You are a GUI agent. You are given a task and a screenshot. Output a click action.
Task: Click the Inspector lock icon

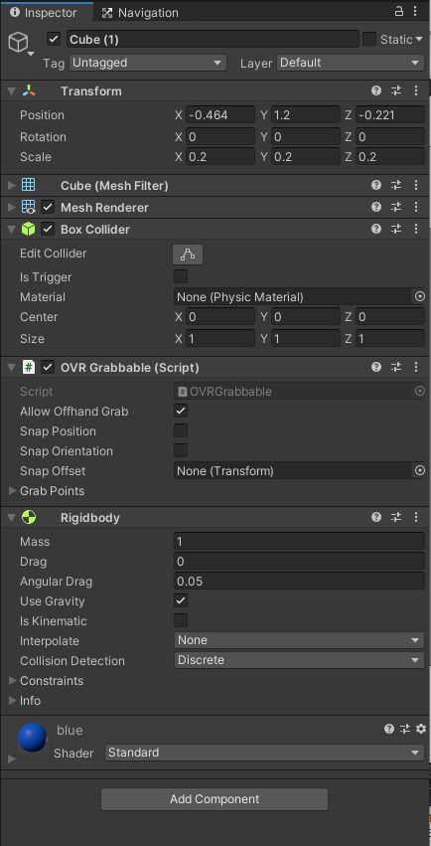399,11
